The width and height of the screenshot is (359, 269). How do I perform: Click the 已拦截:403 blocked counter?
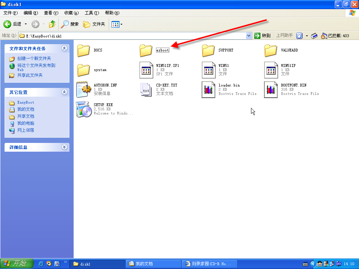[335, 36]
